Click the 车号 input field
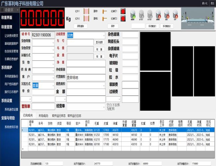Viewport: 216px width, 166px height. click(x=80, y=42)
